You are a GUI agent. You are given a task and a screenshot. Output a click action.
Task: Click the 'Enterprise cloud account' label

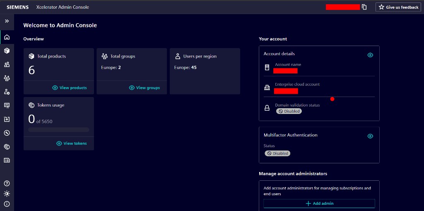(297, 84)
